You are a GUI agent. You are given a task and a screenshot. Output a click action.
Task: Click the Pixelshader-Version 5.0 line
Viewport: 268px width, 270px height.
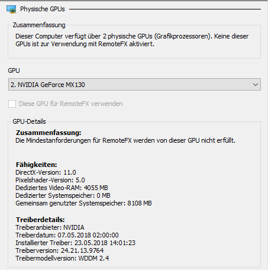pyautogui.click(x=50, y=180)
